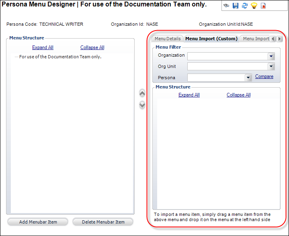Move item up with up arrow
The image size is (289, 236).
(x=142, y=93)
